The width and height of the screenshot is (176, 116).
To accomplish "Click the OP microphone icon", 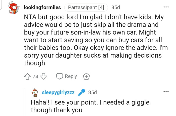I will click(81, 93).
